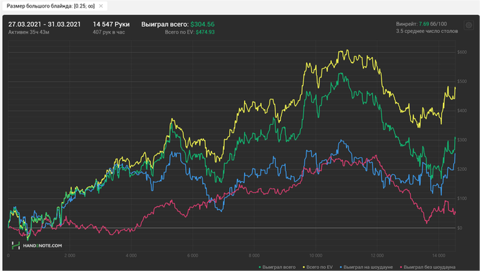Click the $0 y-axis label
The height and width of the screenshot is (271, 480).
(460, 228)
